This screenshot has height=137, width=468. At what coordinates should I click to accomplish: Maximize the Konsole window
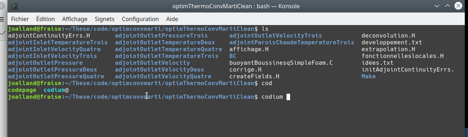pos(448,6)
